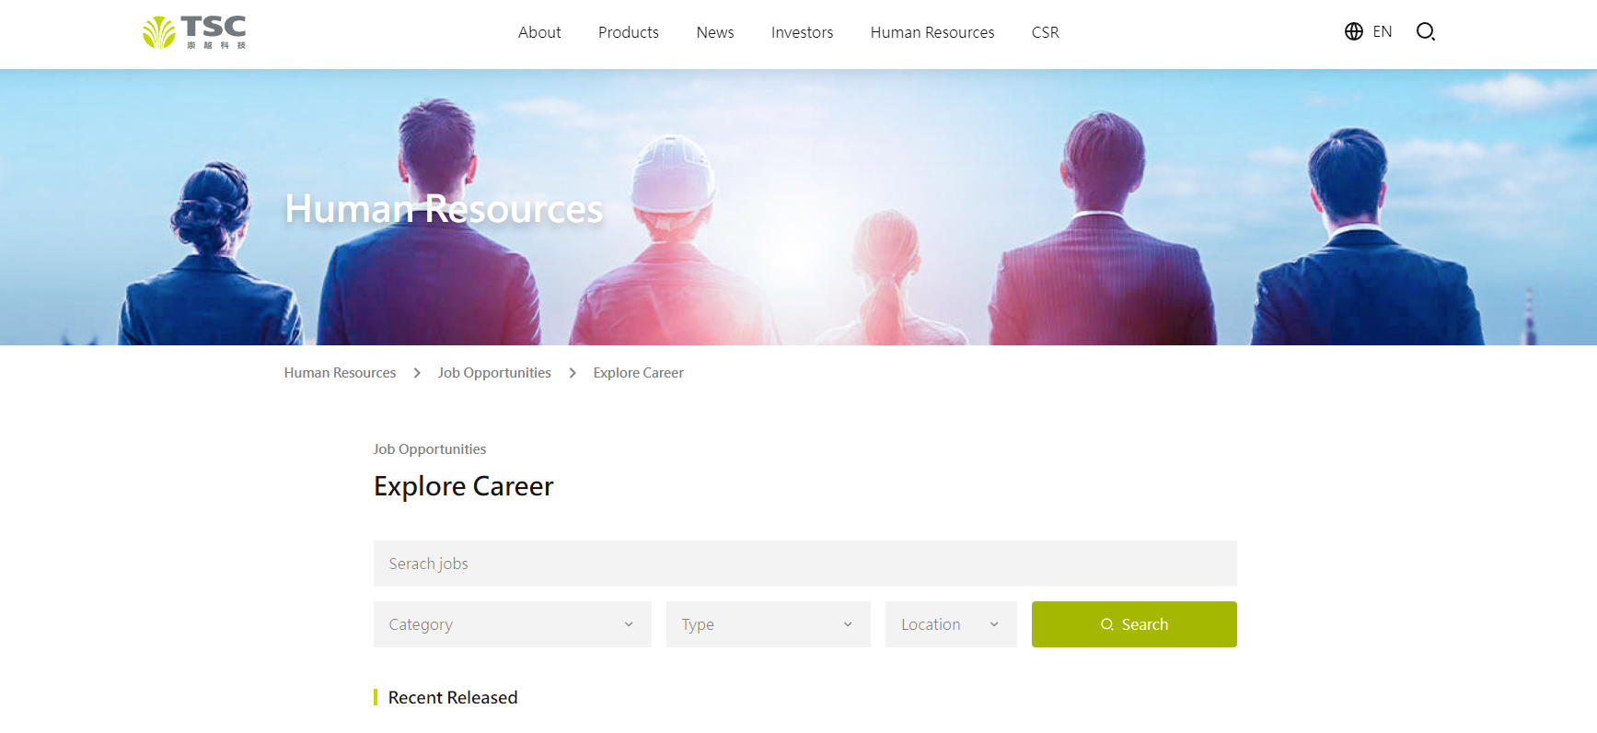The height and width of the screenshot is (733, 1597).
Task: Click the Explore Career breadcrumb
Action: [638, 373]
